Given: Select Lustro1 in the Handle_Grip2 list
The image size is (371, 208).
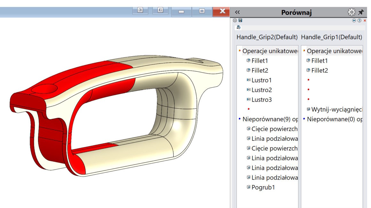Looking at the screenshot, I should tap(261, 80).
